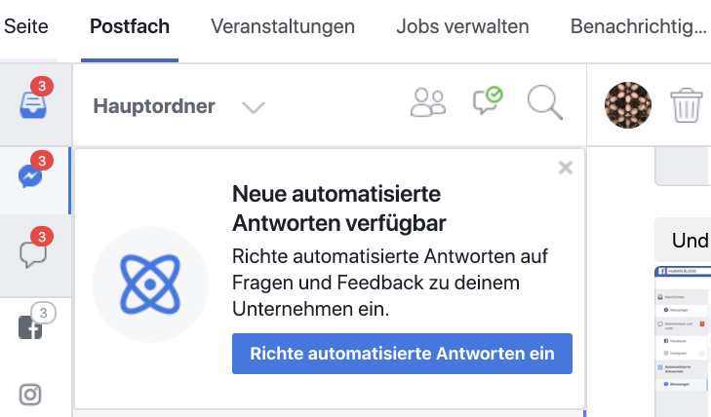Click the people contacts icon
711x417 pixels.
(427, 103)
